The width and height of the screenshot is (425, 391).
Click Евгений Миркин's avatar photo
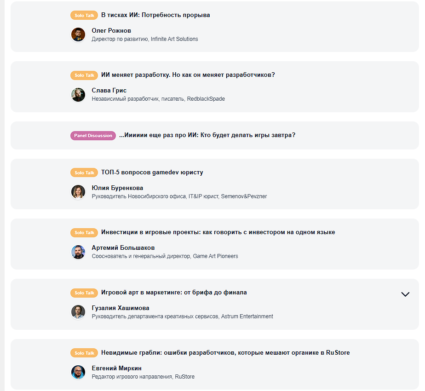(78, 372)
